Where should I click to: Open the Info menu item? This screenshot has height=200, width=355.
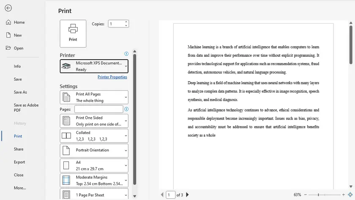tap(17, 66)
